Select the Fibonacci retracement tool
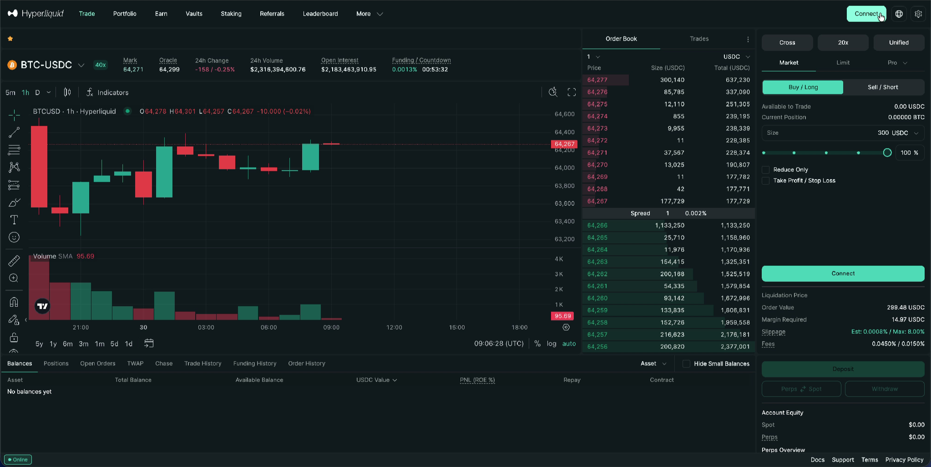Image resolution: width=931 pixels, height=467 pixels. pos(14,150)
